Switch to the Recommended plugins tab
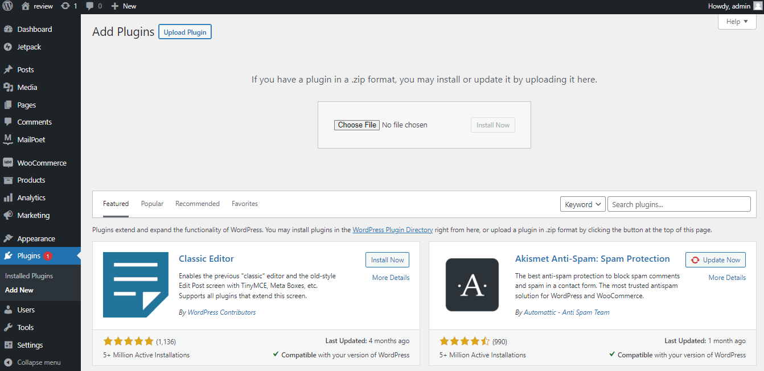Screen dimensions: 764x371 point(198,204)
